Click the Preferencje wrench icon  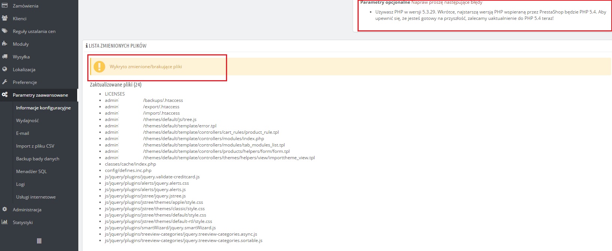[x=4, y=82]
